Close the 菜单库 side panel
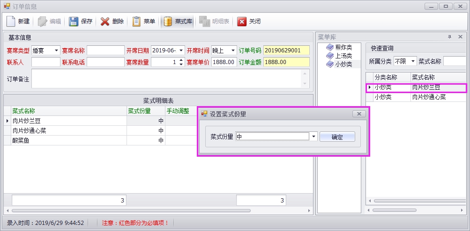This screenshot has width=470, height=231. pyautogui.click(x=460, y=37)
